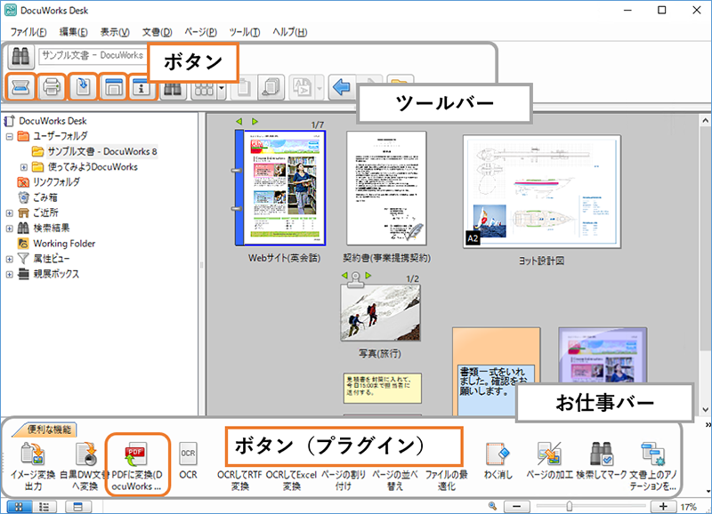
Task: Click the わく消し icon in the work bar
Action: [x=498, y=454]
